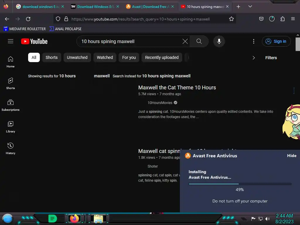
Task: Close the Avast browser tab
Action: [172, 6]
